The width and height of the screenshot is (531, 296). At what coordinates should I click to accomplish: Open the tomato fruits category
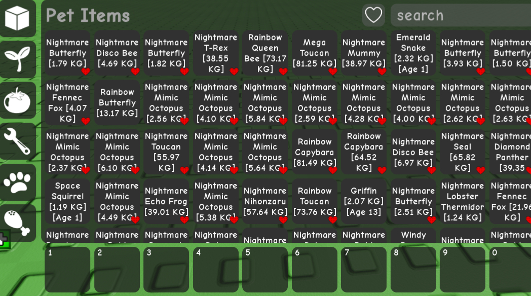pyautogui.click(x=18, y=100)
